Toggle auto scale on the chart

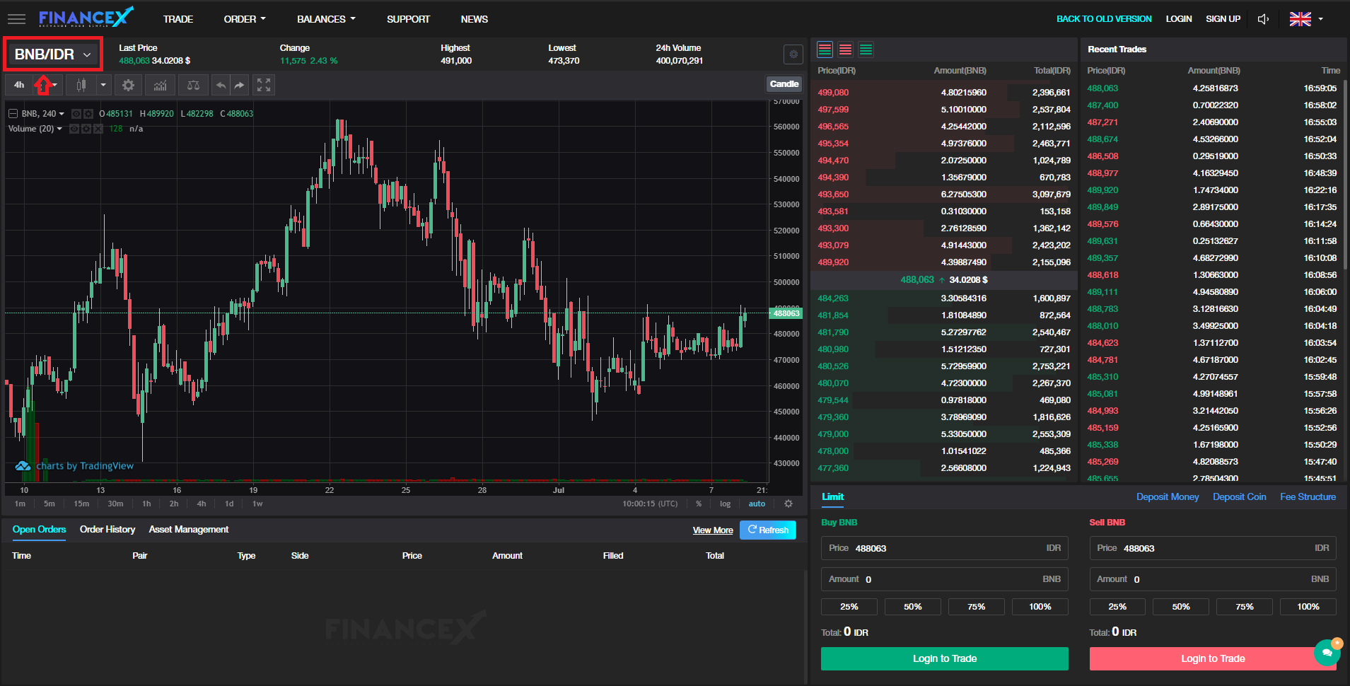point(757,504)
